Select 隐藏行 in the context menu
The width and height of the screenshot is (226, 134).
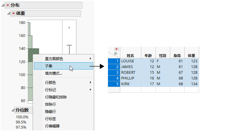(63, 112)
